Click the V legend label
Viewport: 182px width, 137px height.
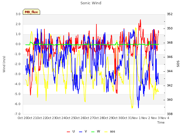tap(86, 131)
